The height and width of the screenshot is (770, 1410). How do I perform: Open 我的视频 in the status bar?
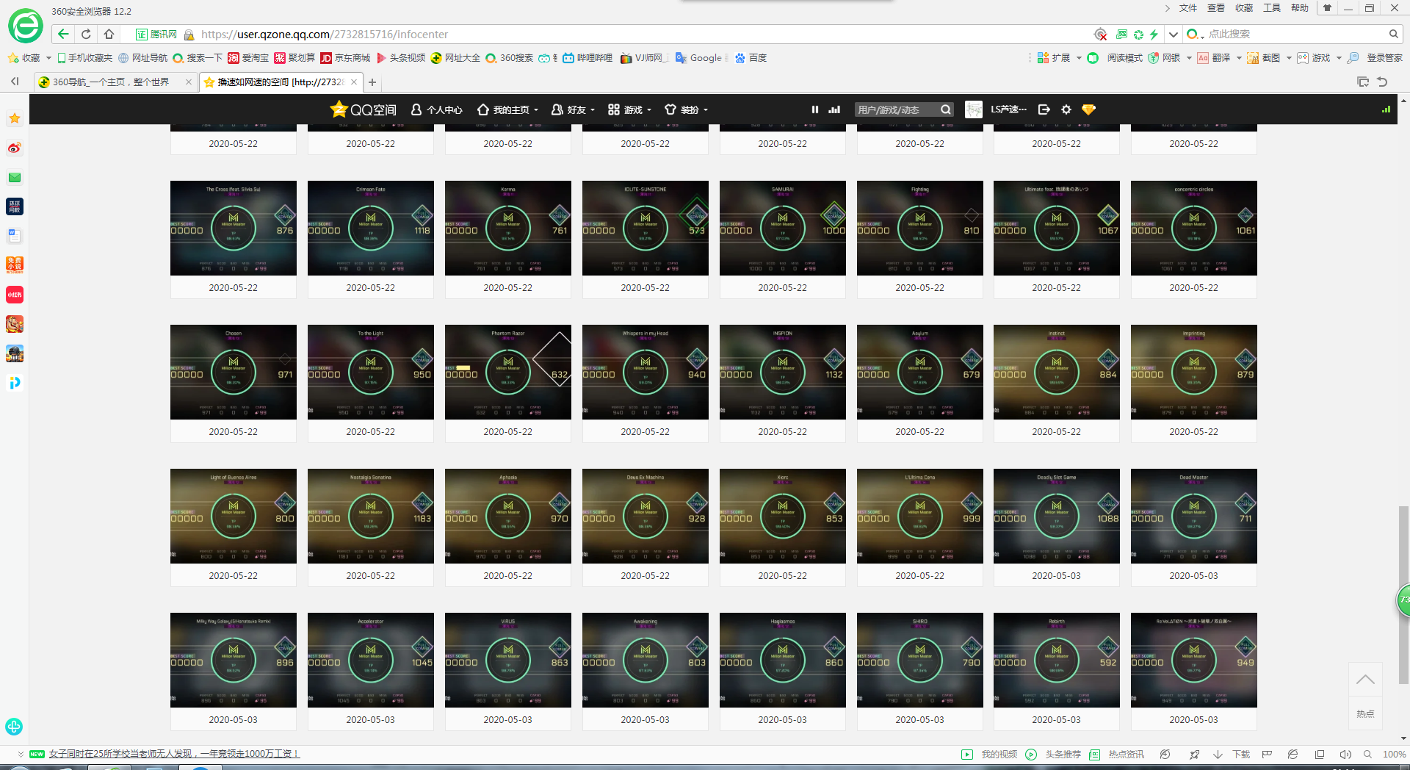tap(989, 754)
